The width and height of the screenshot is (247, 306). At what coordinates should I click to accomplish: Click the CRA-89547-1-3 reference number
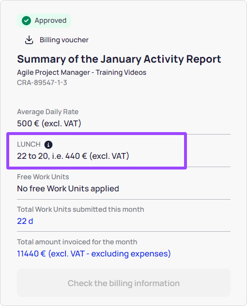point(42,83)
